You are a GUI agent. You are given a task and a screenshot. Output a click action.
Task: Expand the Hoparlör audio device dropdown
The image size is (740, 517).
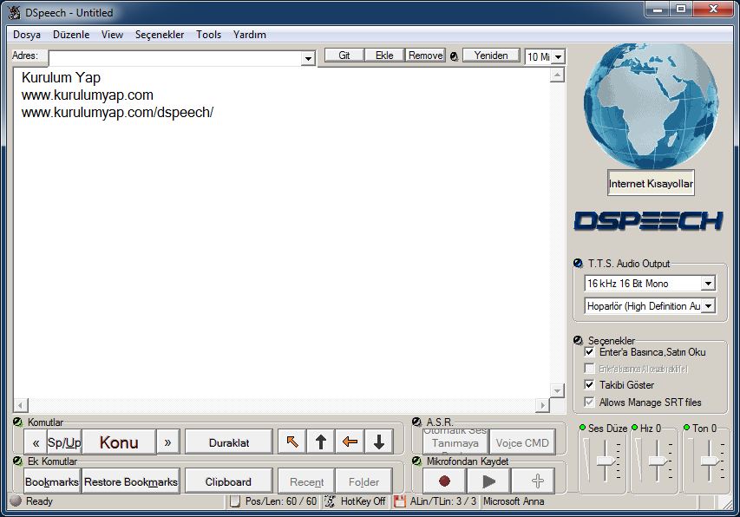pyautogui.click(x=708, y=306)
